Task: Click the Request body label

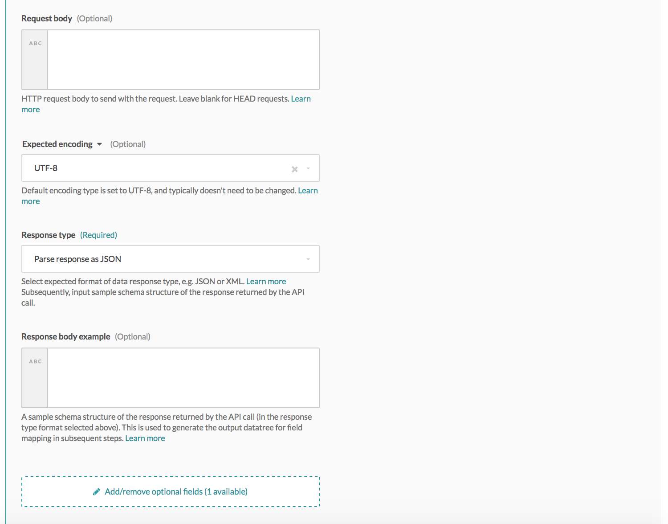Action: click(x=46, y=19)
